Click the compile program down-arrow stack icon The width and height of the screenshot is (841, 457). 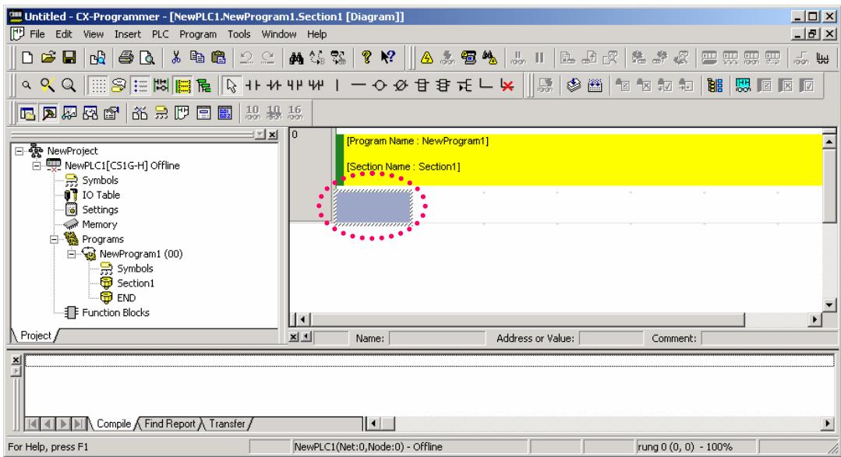pyautogui.click(x=574, y=85)
